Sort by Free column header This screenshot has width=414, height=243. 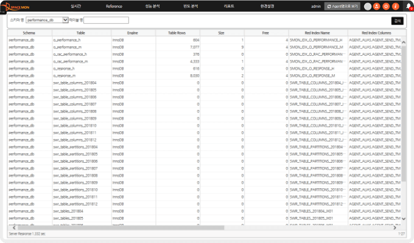(x=265, y=33)
